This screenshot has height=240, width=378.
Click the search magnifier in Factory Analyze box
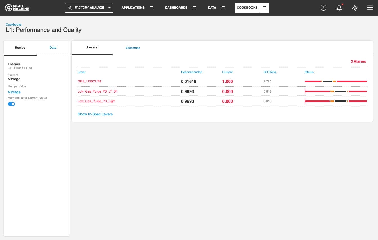[70, 8]
